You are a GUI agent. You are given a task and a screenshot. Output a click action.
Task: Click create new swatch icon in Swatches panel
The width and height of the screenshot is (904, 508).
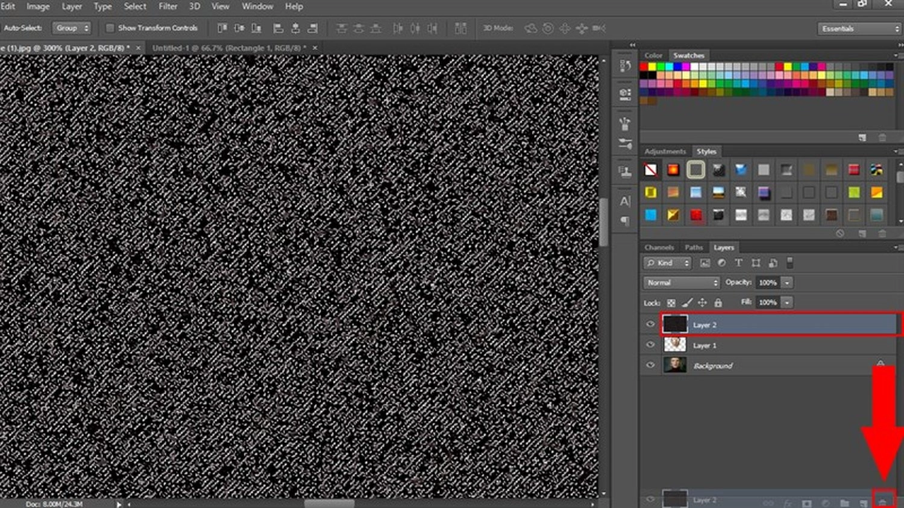click(x=862, y=137)
